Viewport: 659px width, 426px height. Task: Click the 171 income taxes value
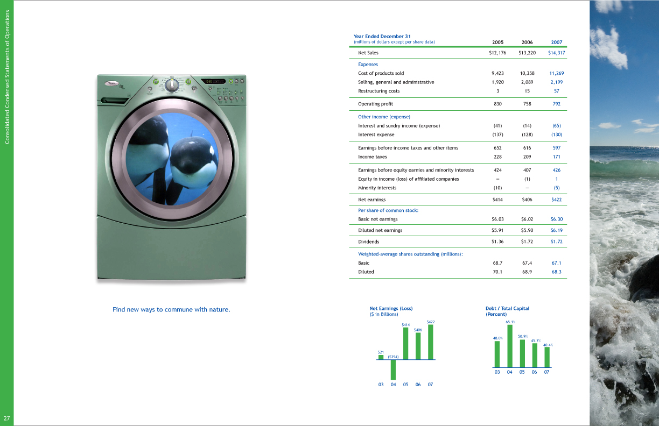tap(556, 157)
